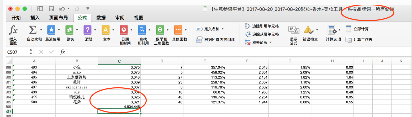Click the Error Checking warning icon
This screenshot has width=412, height=117.
309,30
